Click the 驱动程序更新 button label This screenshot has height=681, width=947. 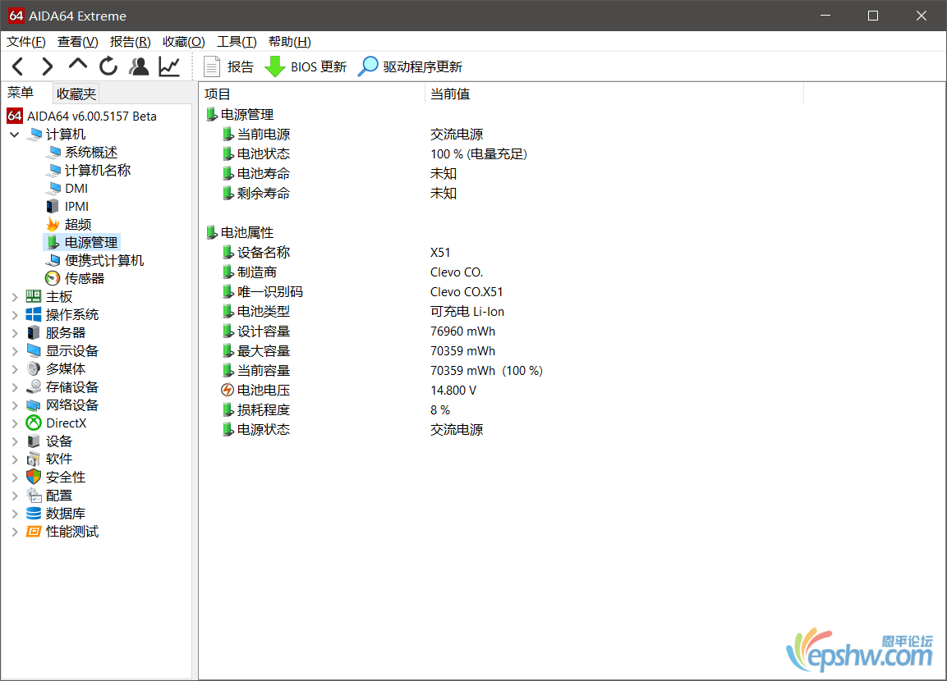(x=422, y=67)
